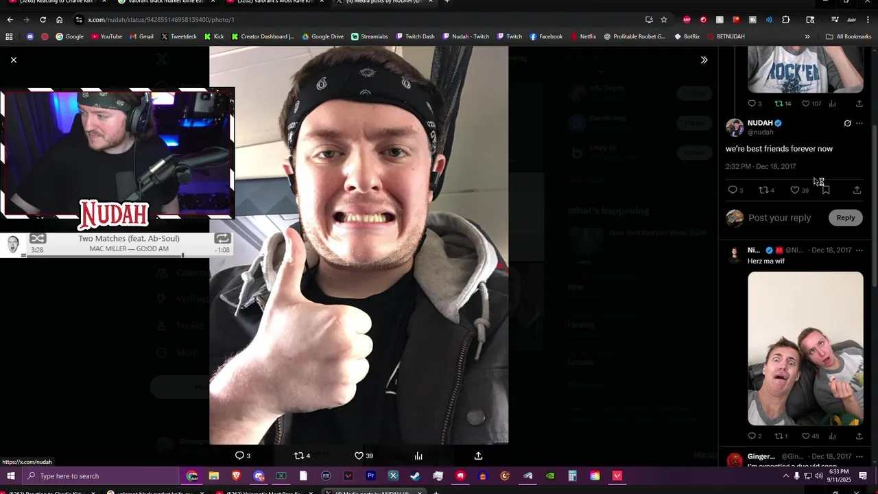The width and height of the screenshot is (878, 494).
Task: Repost using the icon below the photo
Action: (298, 456)
